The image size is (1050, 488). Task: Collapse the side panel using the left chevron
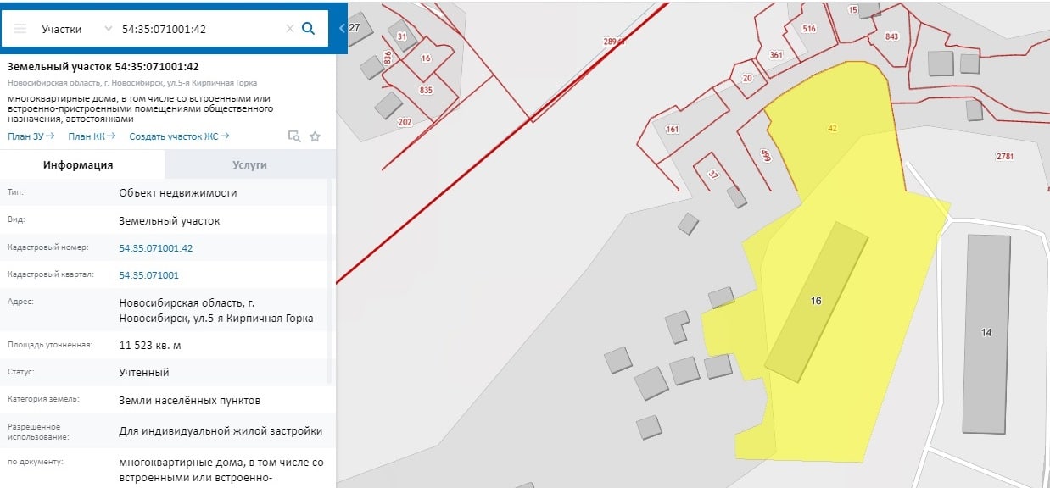coord(342,28)
